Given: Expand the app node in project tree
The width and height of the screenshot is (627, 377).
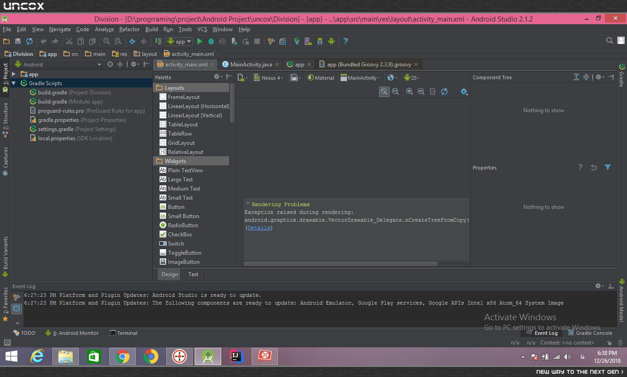Looking at the screenshot, I should [14, 74].
